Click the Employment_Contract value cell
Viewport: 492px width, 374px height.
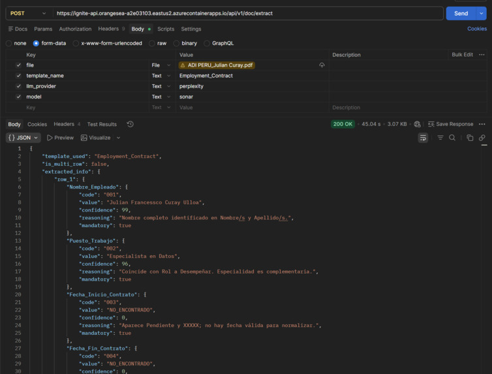[x=252, y=76]
